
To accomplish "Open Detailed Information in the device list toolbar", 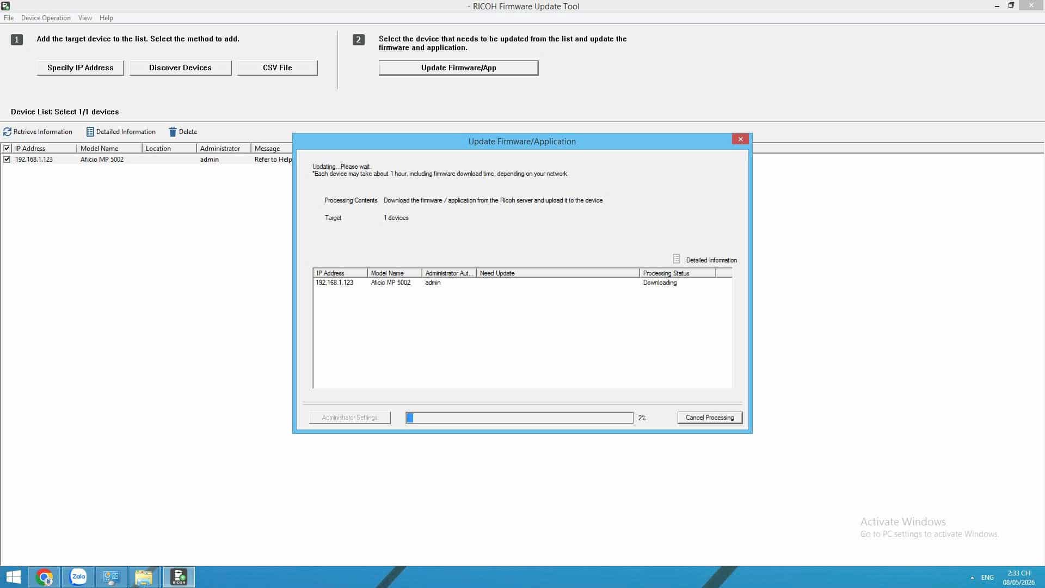I will click(121, 132).
